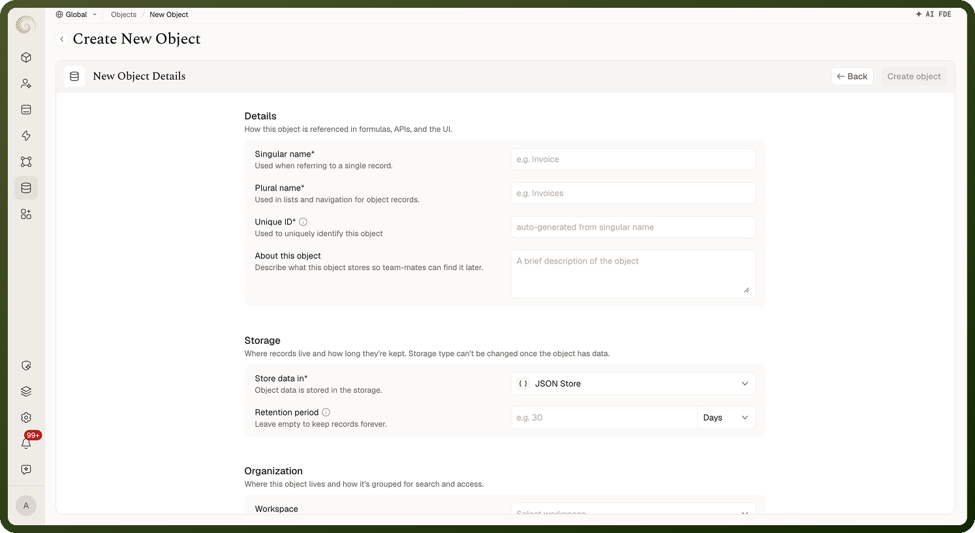Image resolution: width=975 pixels, height=533 pixels.
Task: Click the back chevron beside Create New Object
Action: (62, 39)
